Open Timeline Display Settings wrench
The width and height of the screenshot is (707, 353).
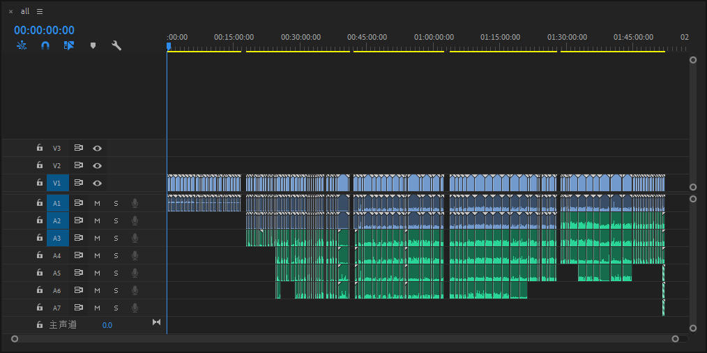pos(116,45)
